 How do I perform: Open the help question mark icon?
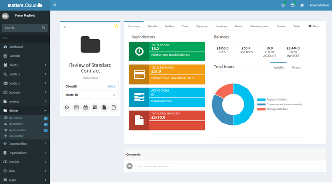click(302, 5)
